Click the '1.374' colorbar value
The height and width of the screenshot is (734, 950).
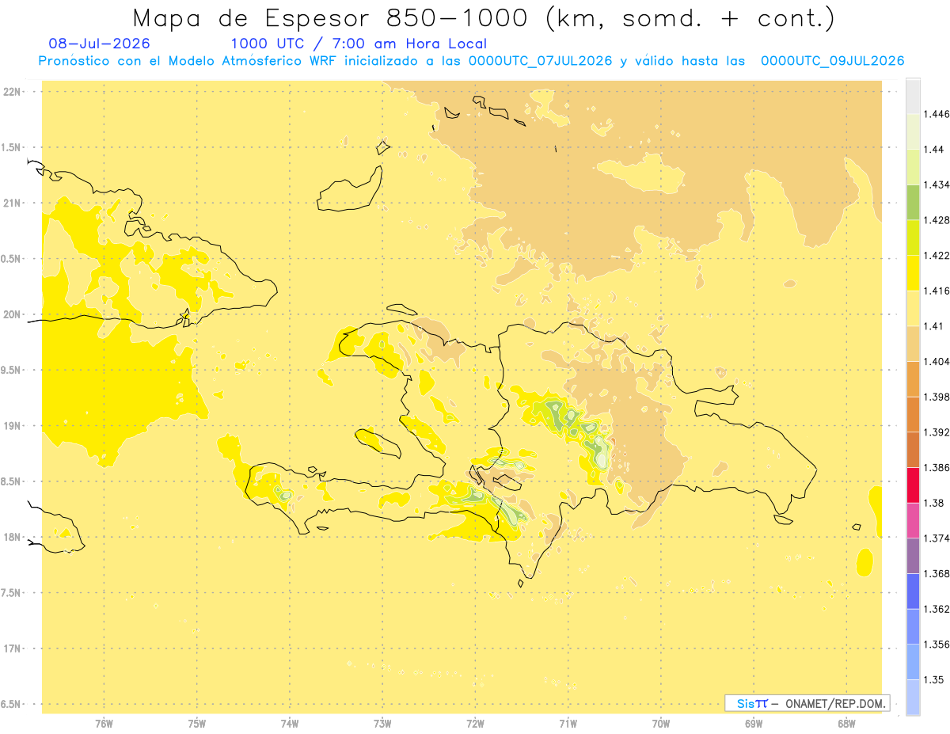(x=937, y=538)
